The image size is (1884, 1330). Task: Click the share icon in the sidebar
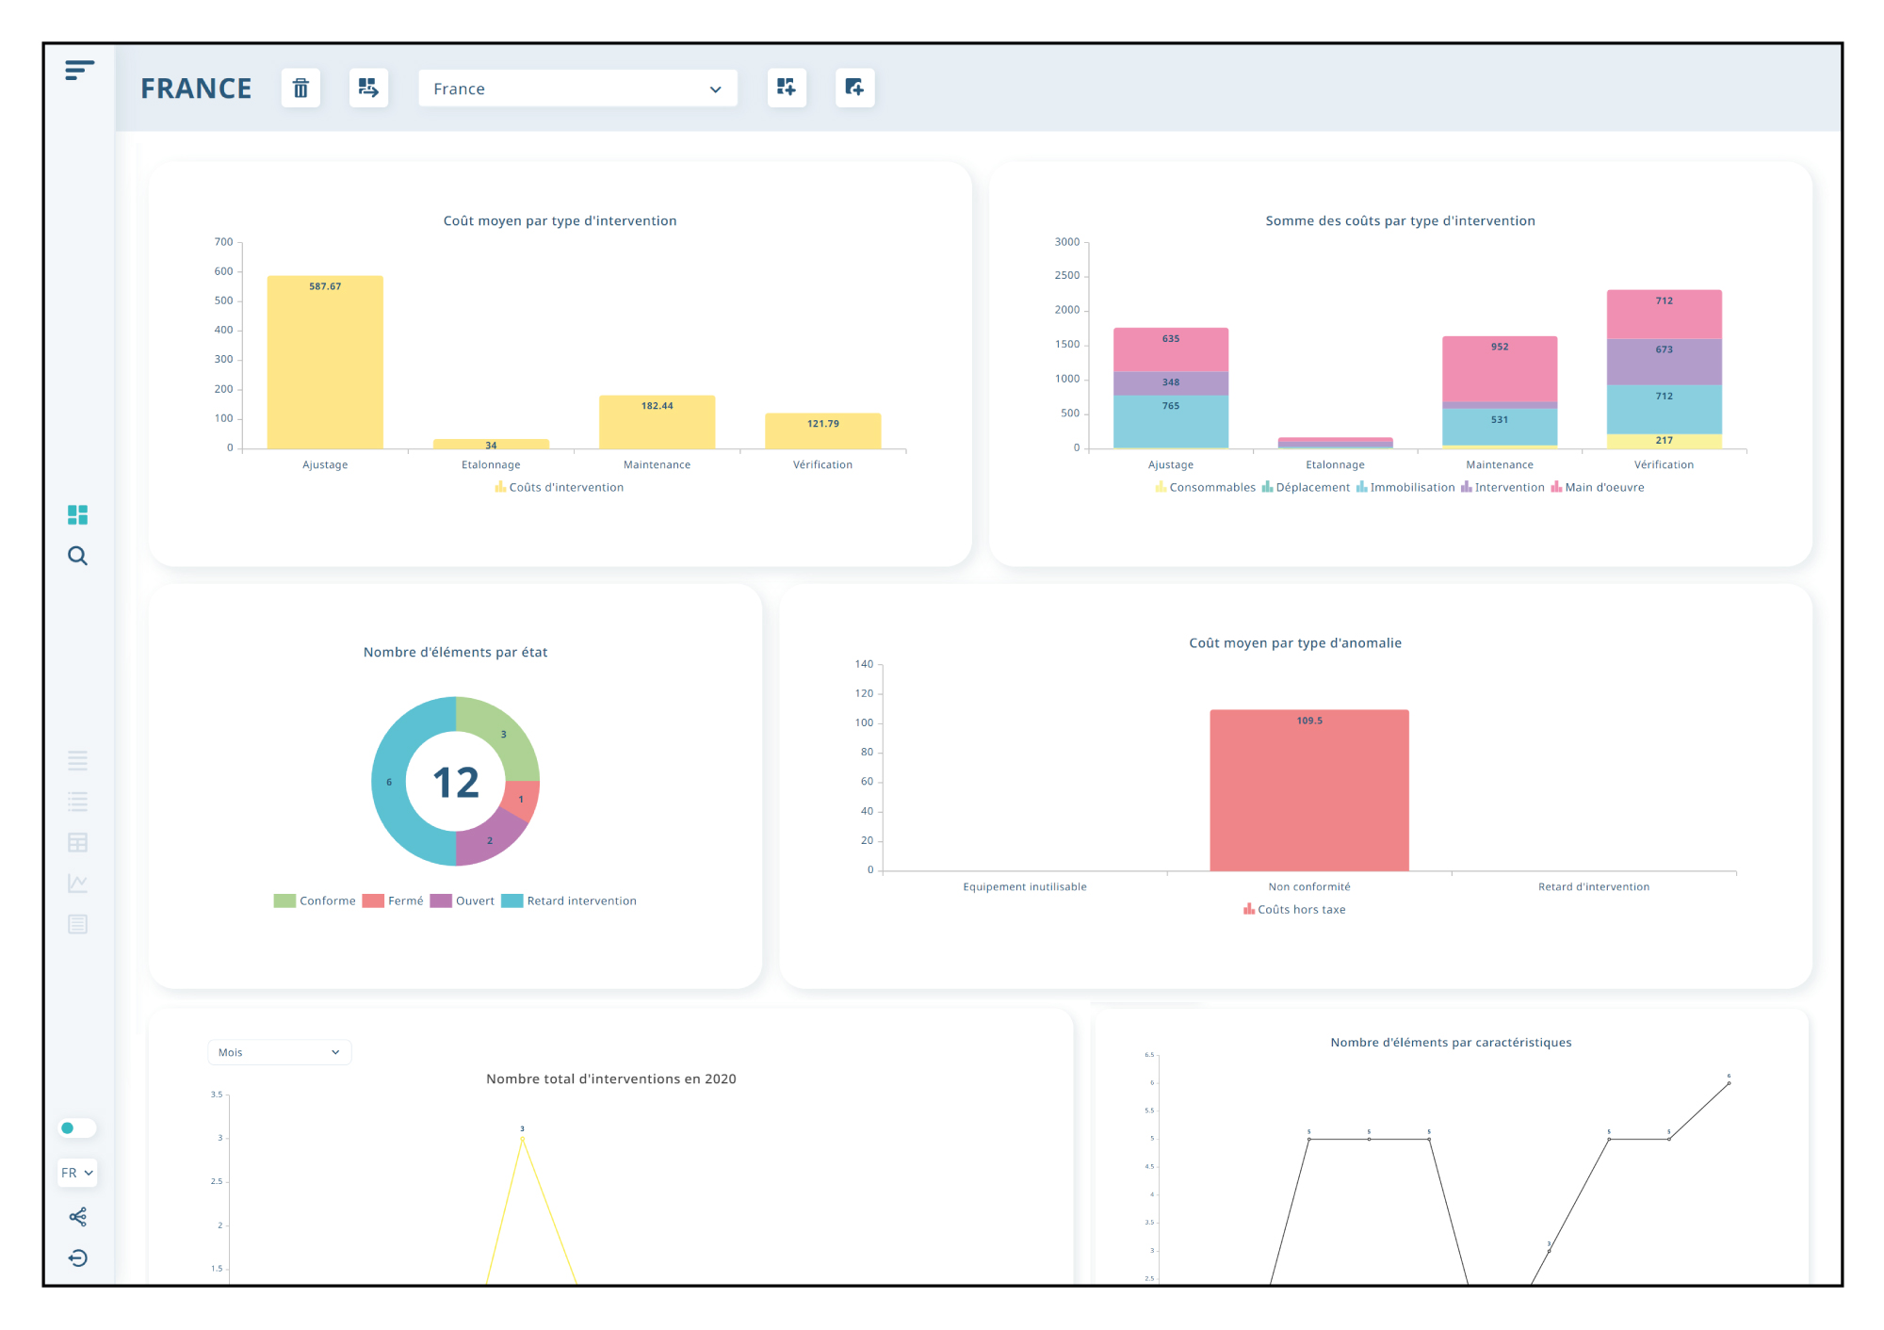(77, 1217)
